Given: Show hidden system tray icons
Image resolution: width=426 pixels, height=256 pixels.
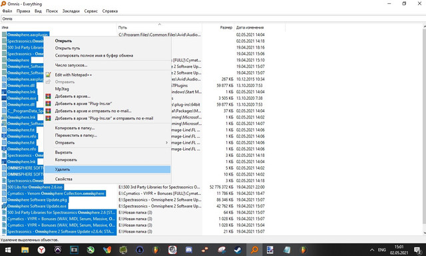Looking at the screenshot, I should (x=372, y=250).
